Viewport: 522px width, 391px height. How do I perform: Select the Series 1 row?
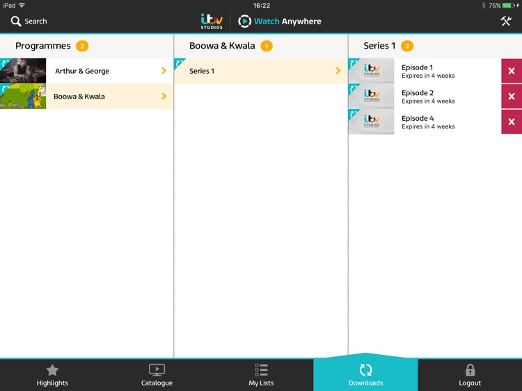point(261,71)
